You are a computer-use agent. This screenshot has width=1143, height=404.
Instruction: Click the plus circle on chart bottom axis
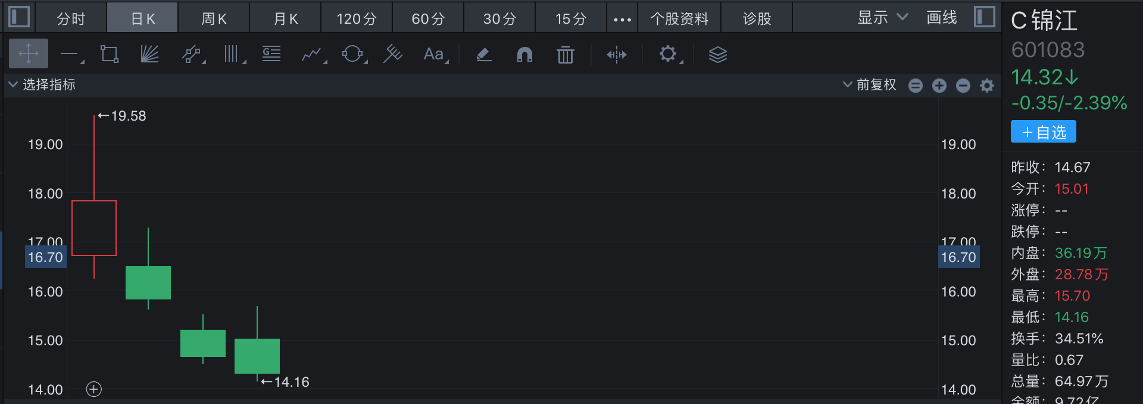94,389
